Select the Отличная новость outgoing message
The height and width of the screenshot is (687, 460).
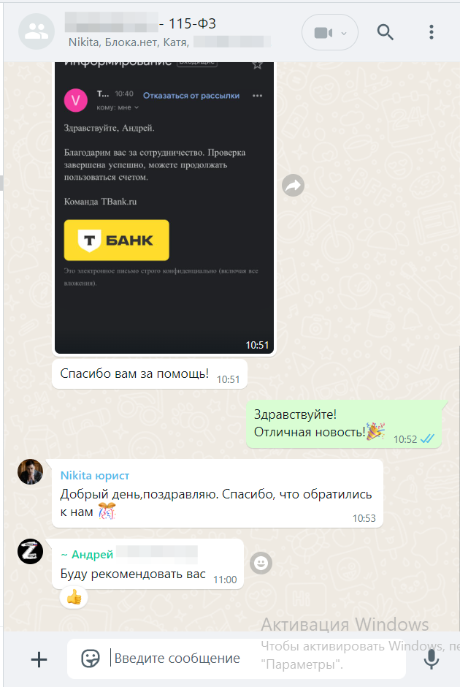[x=344, y=424]
